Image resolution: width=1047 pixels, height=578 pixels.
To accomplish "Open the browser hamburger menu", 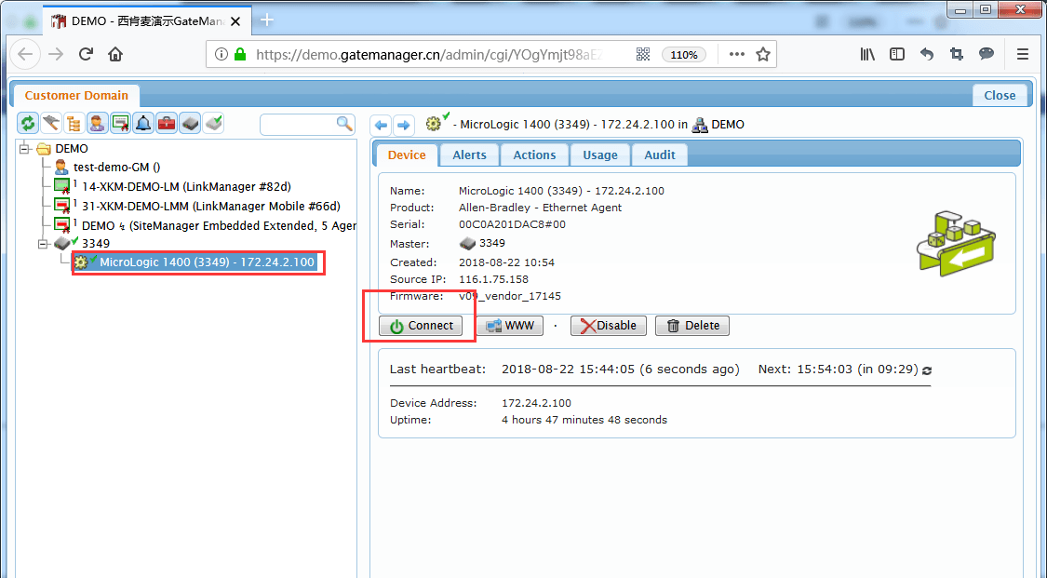I will click(1022, 55).
